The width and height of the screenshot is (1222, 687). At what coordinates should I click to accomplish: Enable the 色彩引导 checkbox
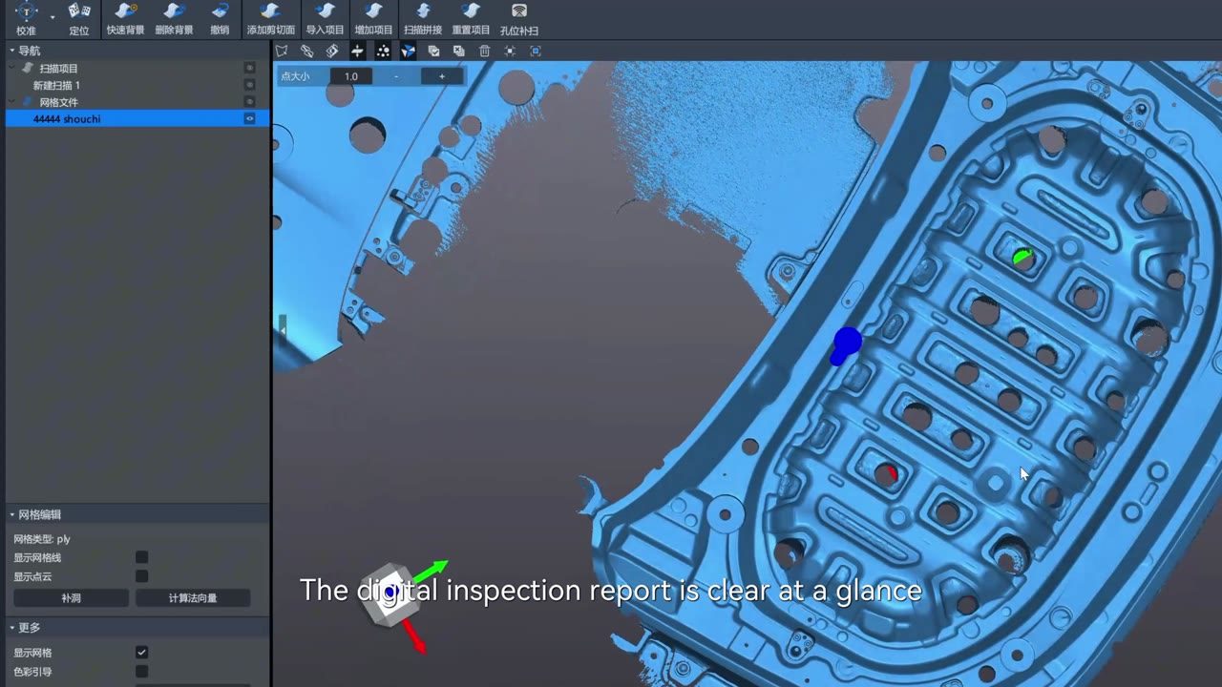coord(141,672)
